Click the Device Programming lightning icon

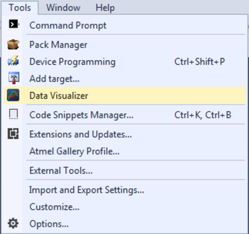(14, 61)
